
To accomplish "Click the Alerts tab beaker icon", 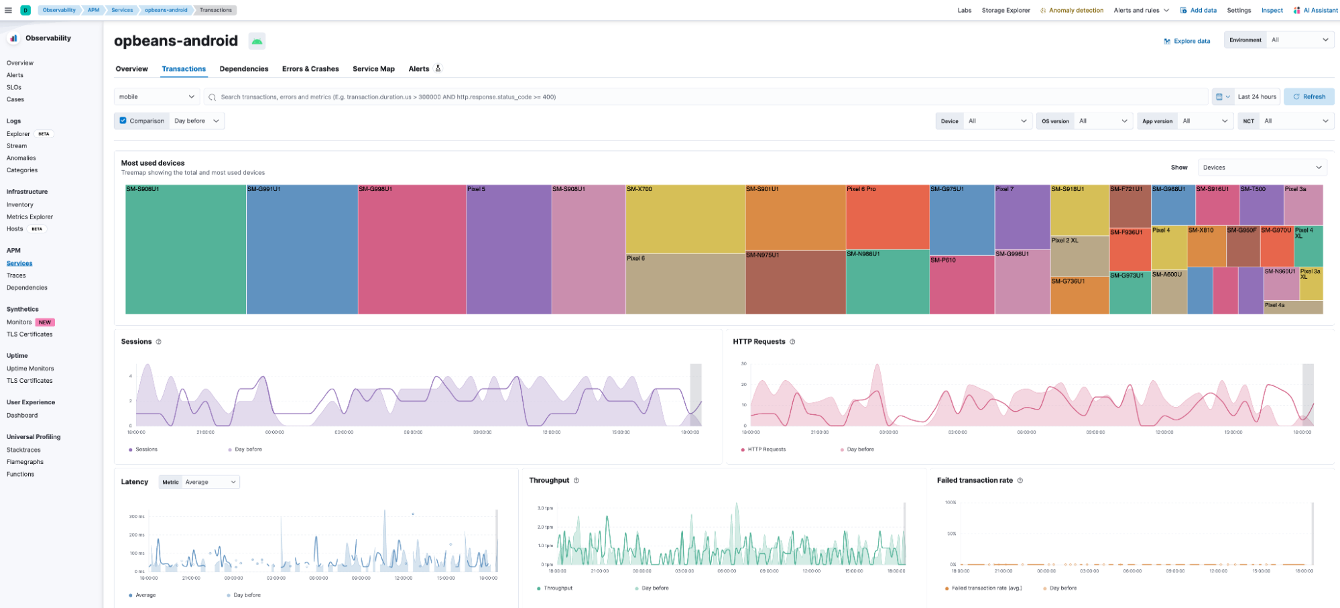I will click(x=438, y=68).
